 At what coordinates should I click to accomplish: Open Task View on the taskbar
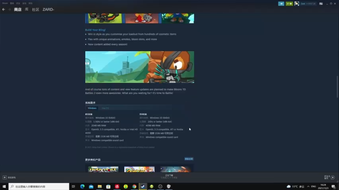73,186
